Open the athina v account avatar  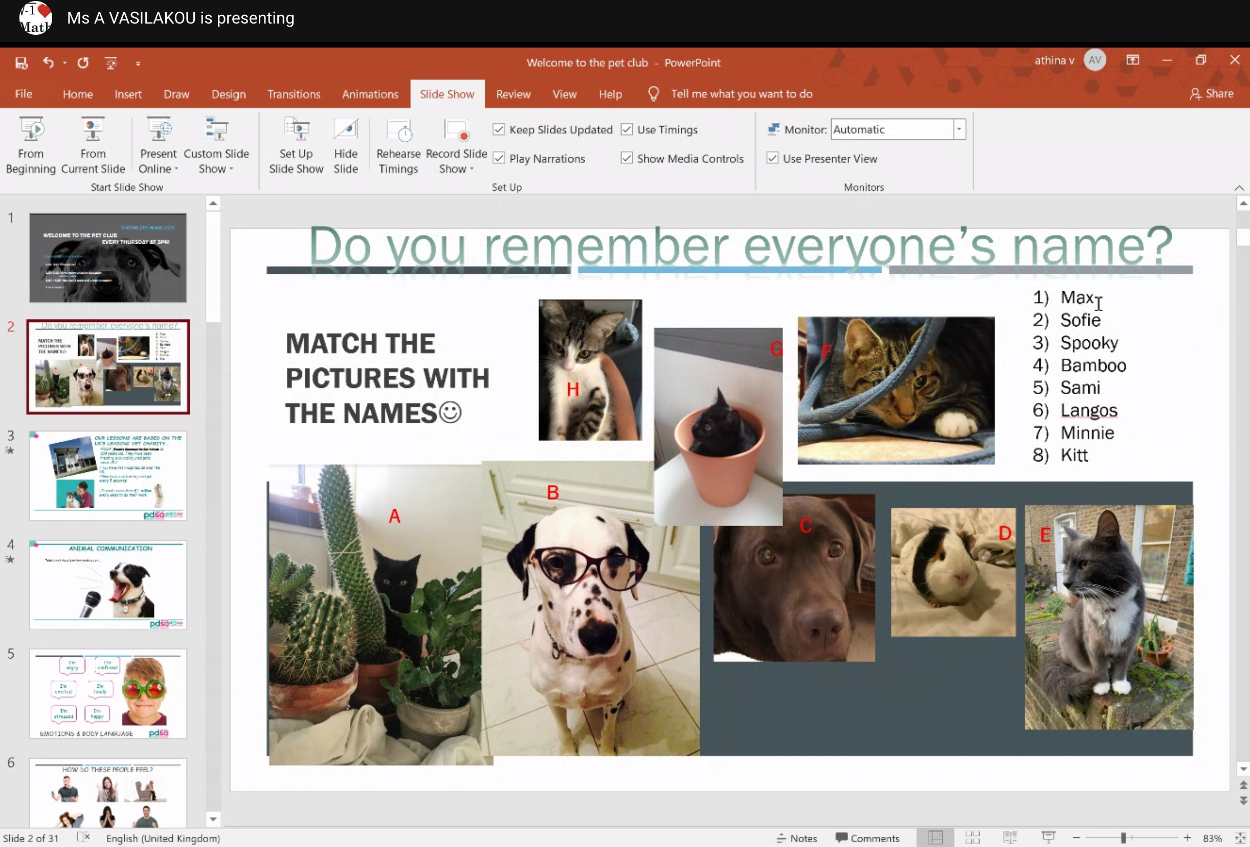[1095, 60]
